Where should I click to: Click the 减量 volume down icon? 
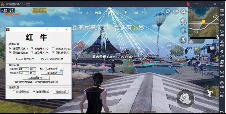222,33
